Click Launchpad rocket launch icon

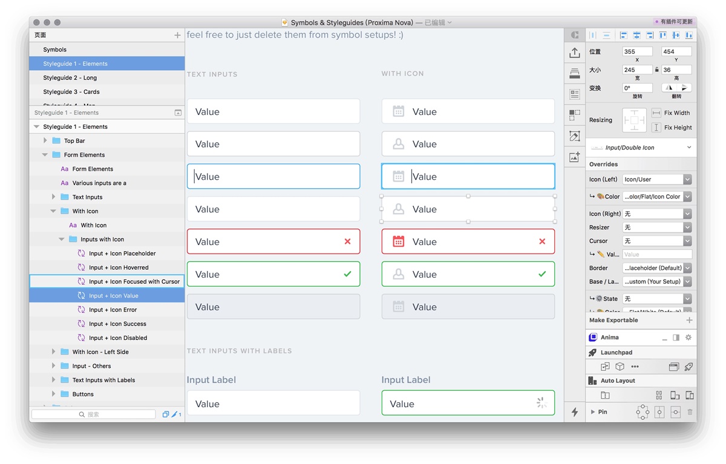pyautogui.click(x=688, y=367)
